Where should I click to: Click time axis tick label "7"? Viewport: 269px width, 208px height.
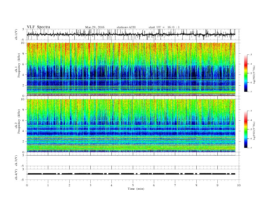tap(175, 185)
